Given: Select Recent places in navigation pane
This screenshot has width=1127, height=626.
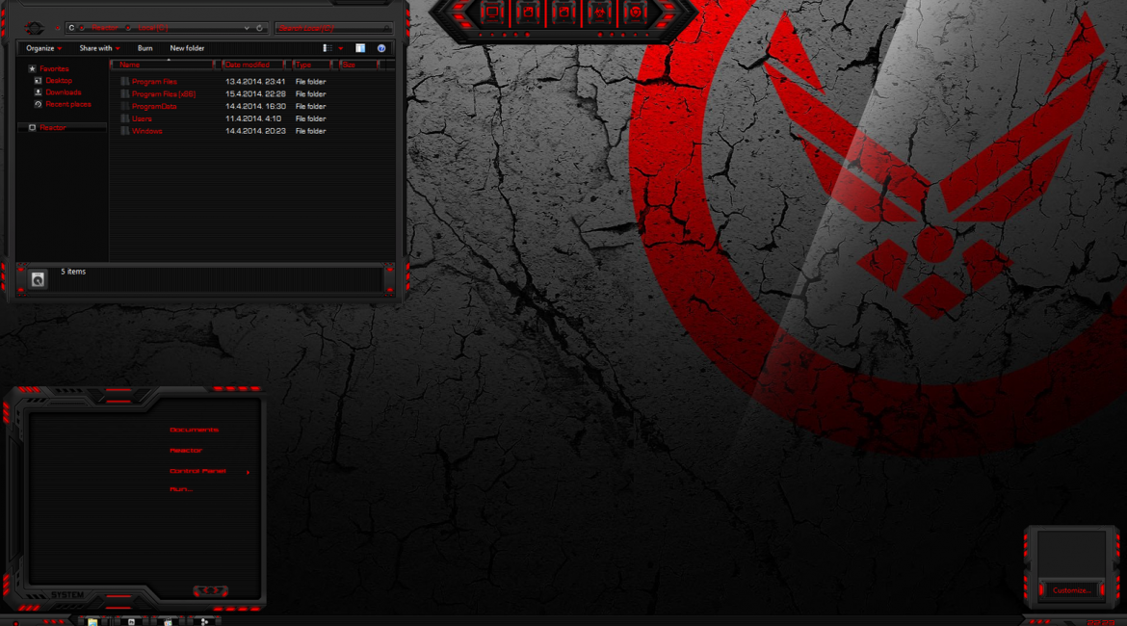Looking at the screenshot, I should (x=68, y=104).
